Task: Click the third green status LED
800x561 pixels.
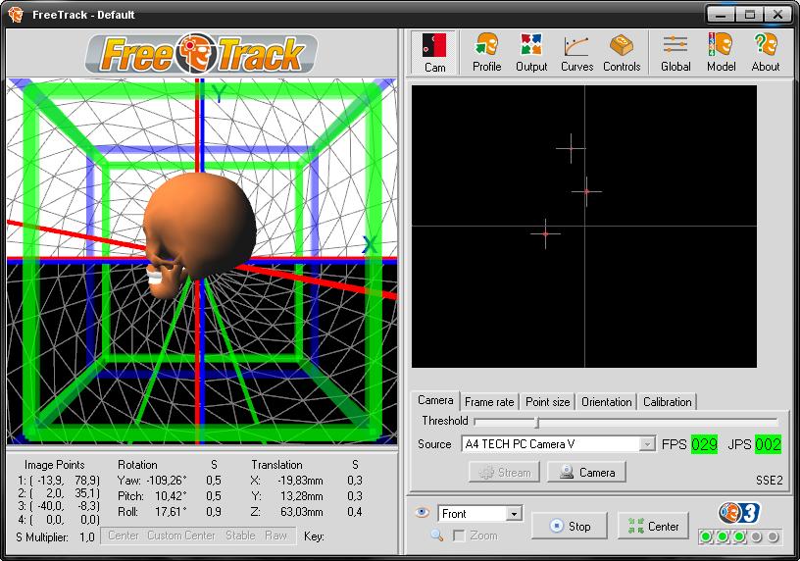Action: point(739,536)
